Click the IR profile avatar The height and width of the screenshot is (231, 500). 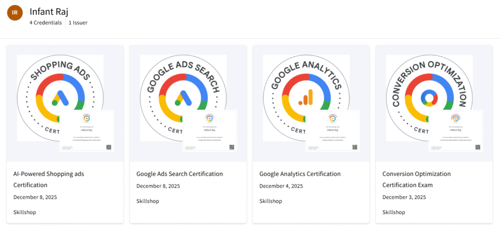(15, 13)
